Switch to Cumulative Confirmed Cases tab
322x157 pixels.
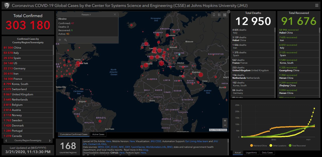click(x=74, y=134)
